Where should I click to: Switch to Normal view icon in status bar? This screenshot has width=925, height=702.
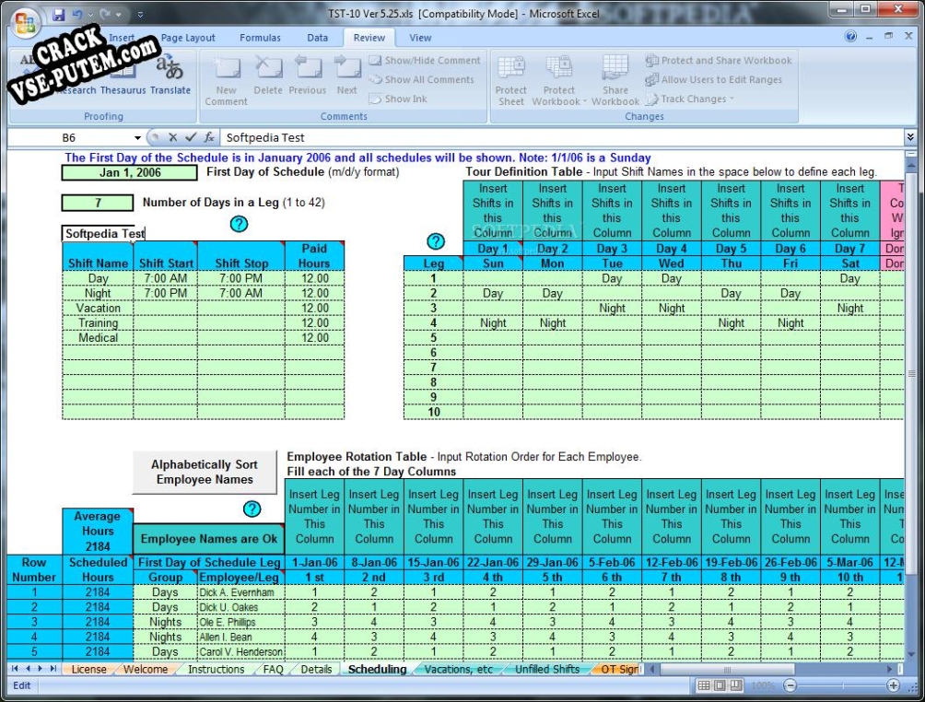704,685
